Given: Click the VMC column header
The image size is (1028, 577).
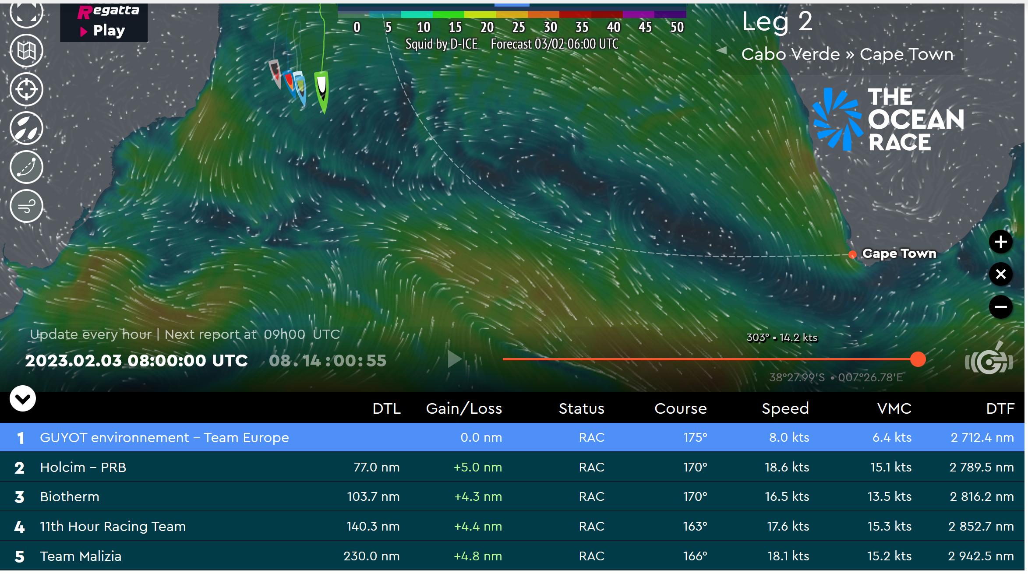Looking at the screenshot, I should [x=894, y=408].
